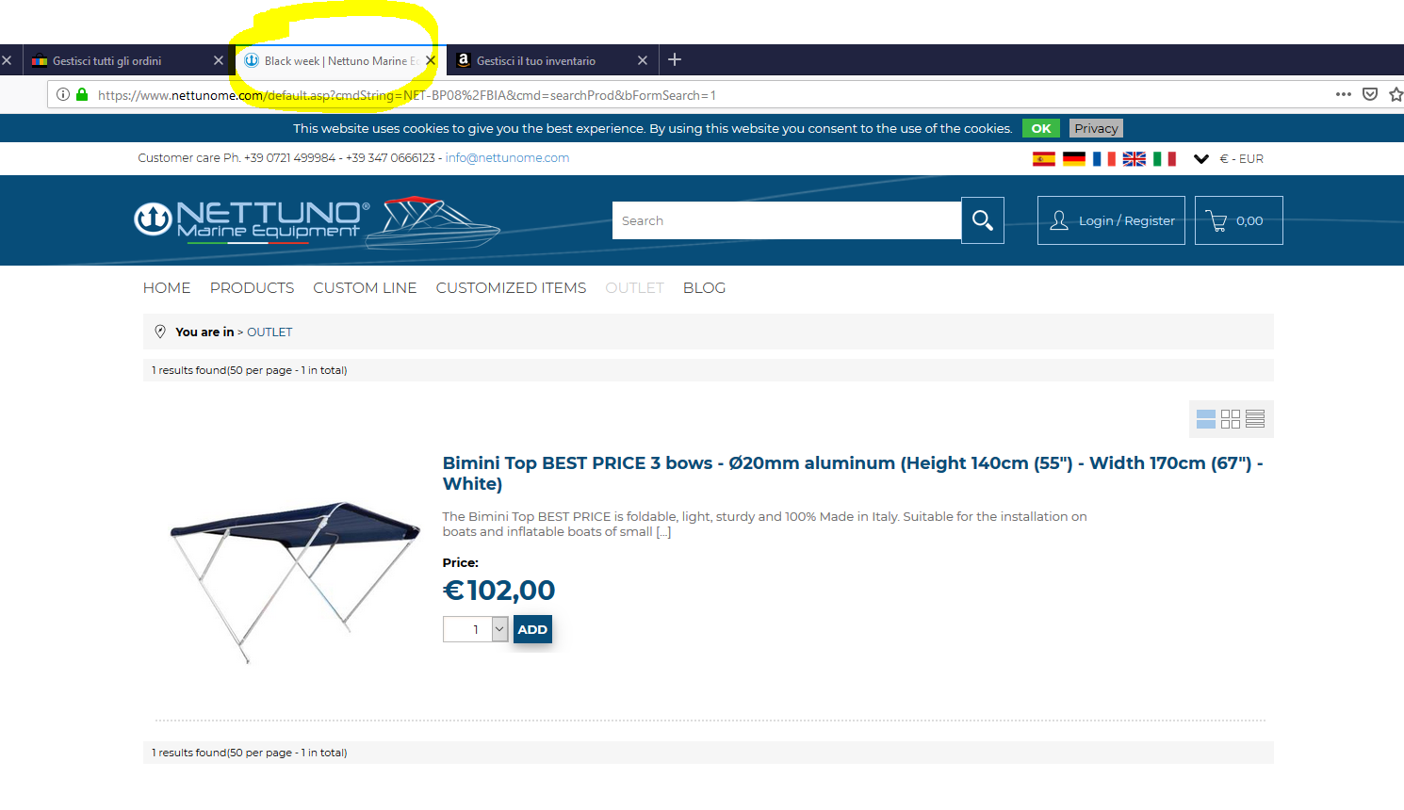Select the large-row list view icon
This screenshot has height=810, width=1404.
click(1206, 419)
